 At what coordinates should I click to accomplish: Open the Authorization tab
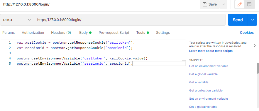[33, 33]
